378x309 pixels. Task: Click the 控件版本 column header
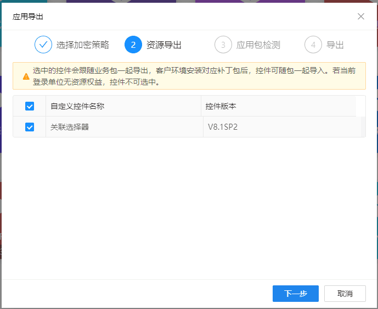[279, 106]
